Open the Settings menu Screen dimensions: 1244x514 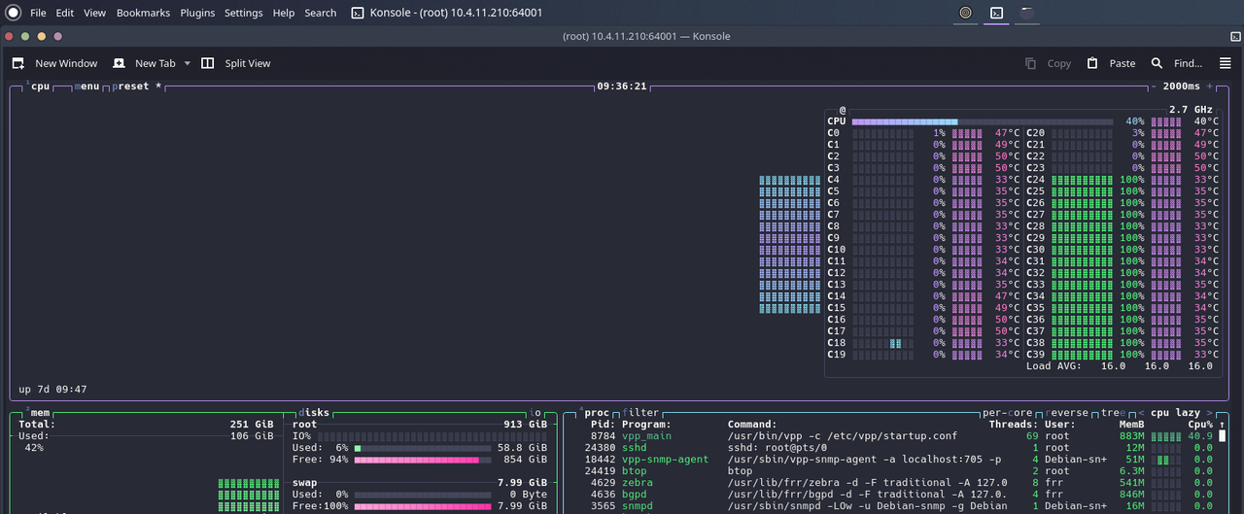[x=243, y=13]
